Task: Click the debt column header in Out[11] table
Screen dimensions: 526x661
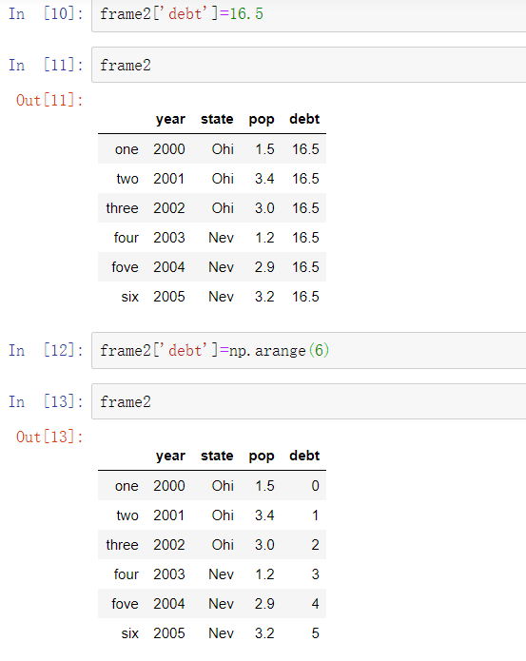Action: tap(304, 119)
